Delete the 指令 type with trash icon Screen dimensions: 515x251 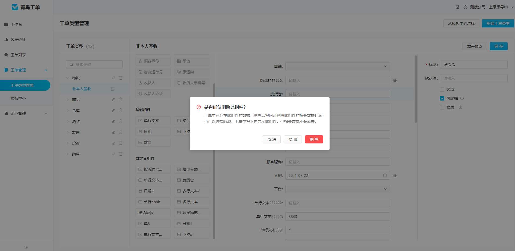[120, 154]
